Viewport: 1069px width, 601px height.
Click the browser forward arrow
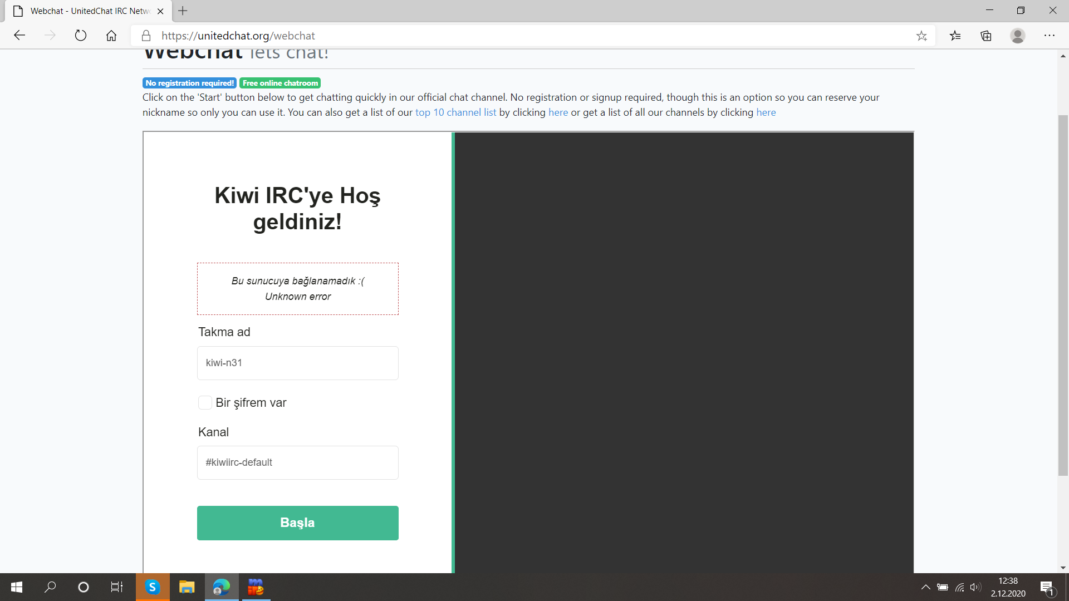tap(50, 36)
